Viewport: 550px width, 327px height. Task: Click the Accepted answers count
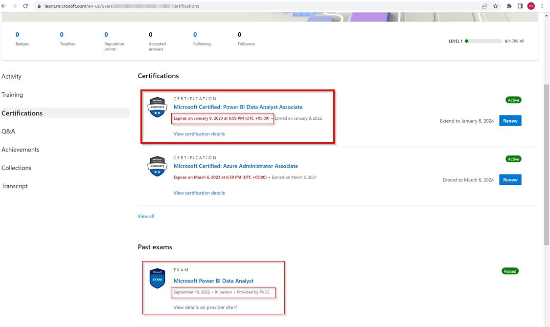coord(151,34)
